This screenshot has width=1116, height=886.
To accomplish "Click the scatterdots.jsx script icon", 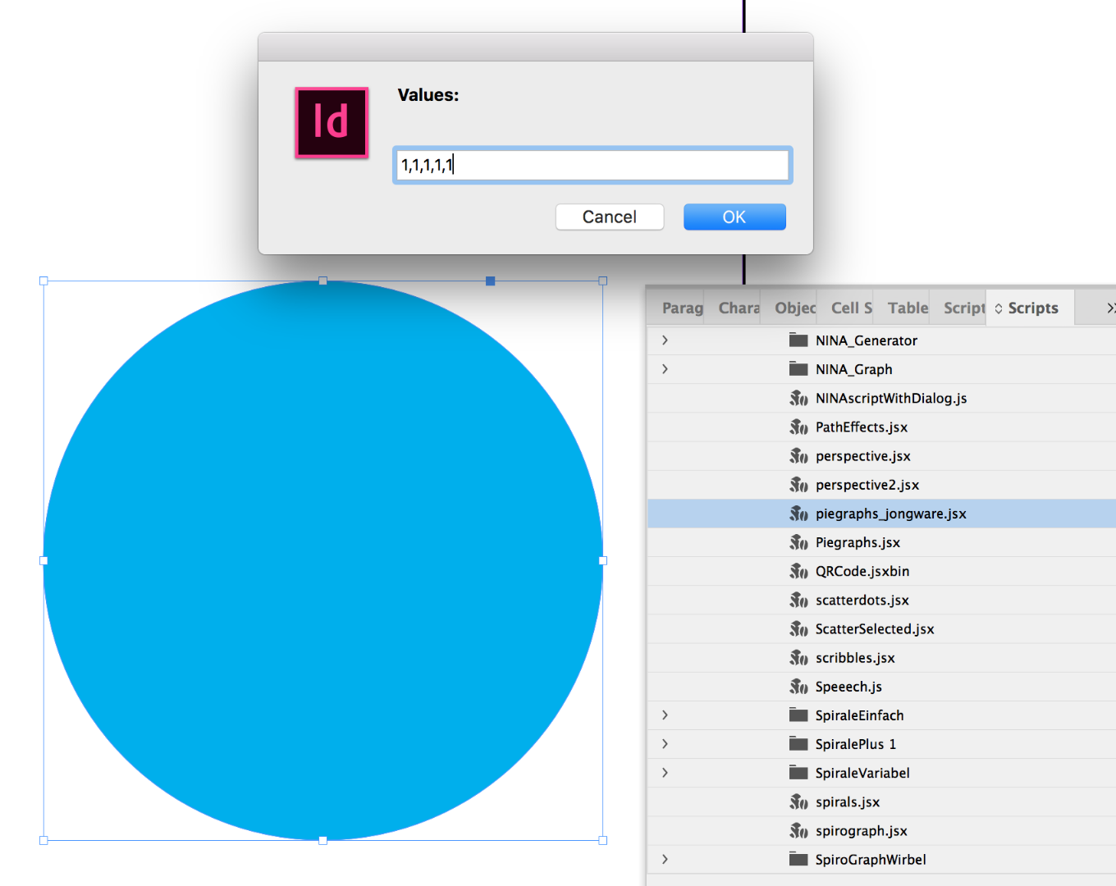I will point(798,600).
